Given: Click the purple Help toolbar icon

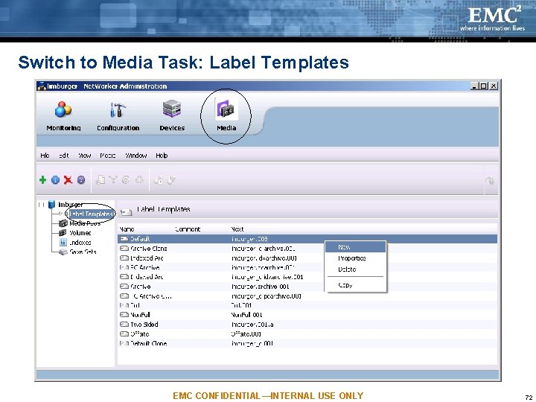Looking at the screenshot, I should [x=81, y=180].
